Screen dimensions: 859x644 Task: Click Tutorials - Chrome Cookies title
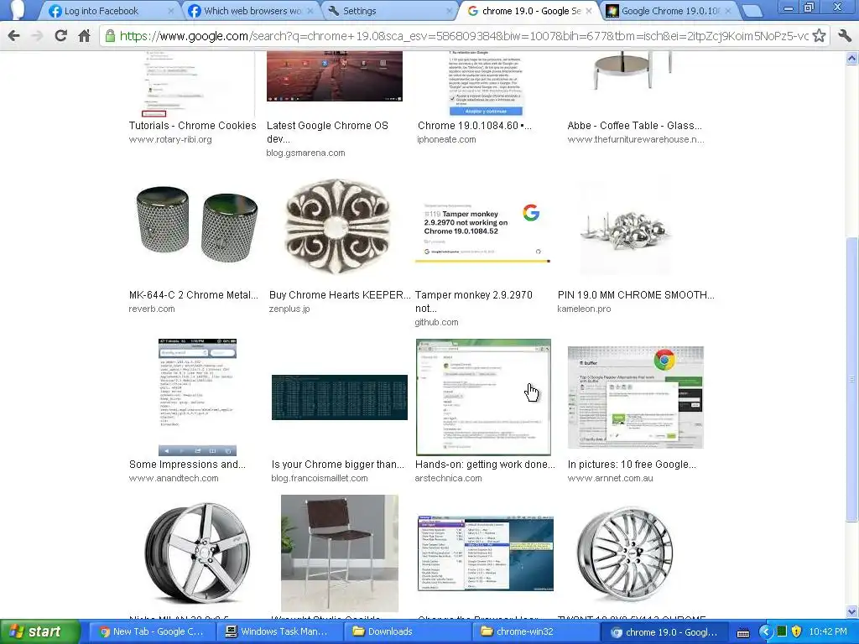click(192, 126)
